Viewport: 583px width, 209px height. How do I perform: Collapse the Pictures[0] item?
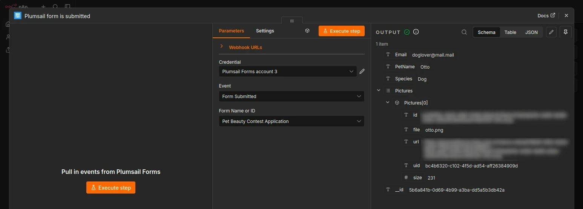pyautogui.click(x=388, y=103)
